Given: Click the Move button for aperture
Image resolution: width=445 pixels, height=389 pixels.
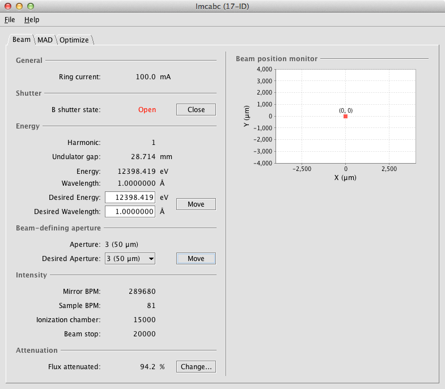Looking at the screenshot, I should pos(196,259).
